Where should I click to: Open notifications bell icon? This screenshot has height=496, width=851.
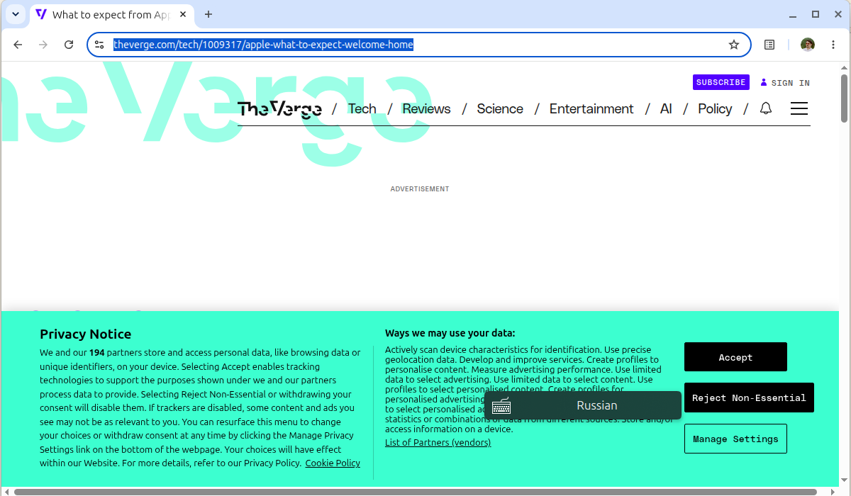(766, 108)
